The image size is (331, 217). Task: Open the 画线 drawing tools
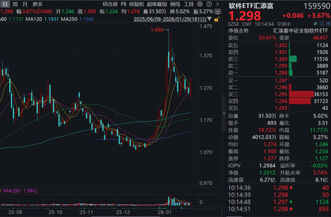(175, 4)
